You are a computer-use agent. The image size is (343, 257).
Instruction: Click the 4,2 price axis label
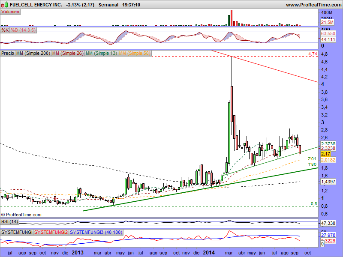click(325, 77)
